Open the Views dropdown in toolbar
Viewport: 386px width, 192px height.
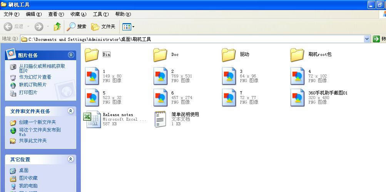[133, 27]
